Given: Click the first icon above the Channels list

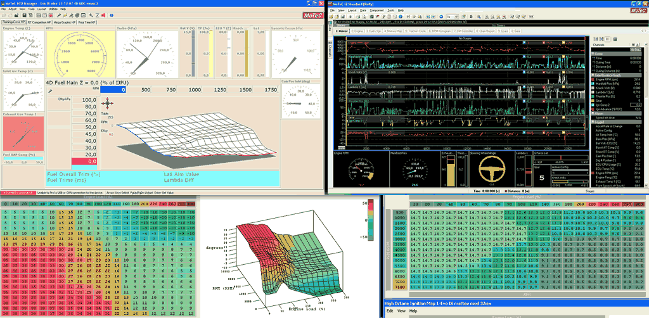Looking at the screenshot, I should (x=596, y=39).
